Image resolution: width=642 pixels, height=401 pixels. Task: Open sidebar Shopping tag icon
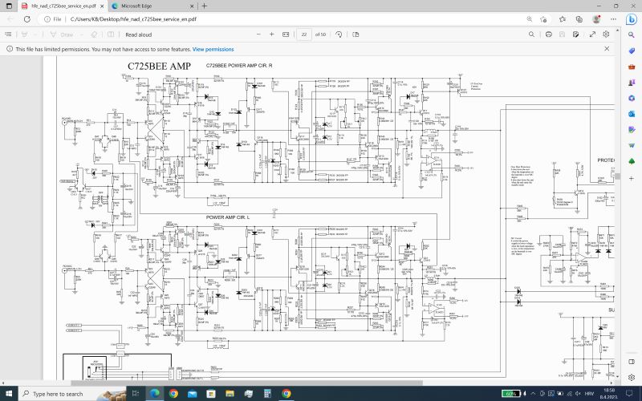tap(632, 51)
